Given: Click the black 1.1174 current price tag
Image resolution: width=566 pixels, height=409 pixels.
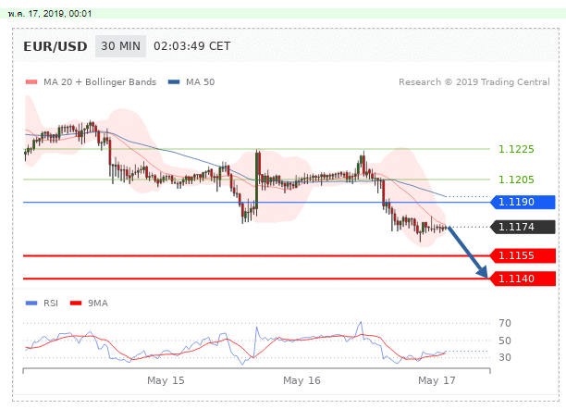Looking at the screenshot, I should pos(523,227).
